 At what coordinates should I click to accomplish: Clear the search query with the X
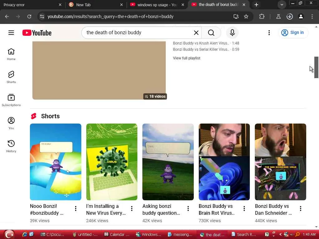click(196, 32)
